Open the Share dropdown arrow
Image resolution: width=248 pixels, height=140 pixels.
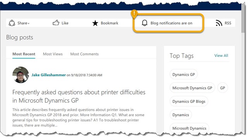(x=29, y=23)
